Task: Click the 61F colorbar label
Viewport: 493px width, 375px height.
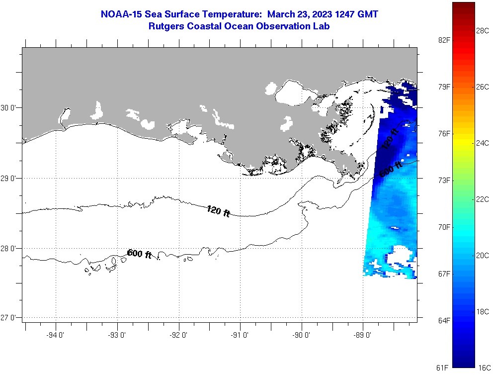Action: [442, 368]
